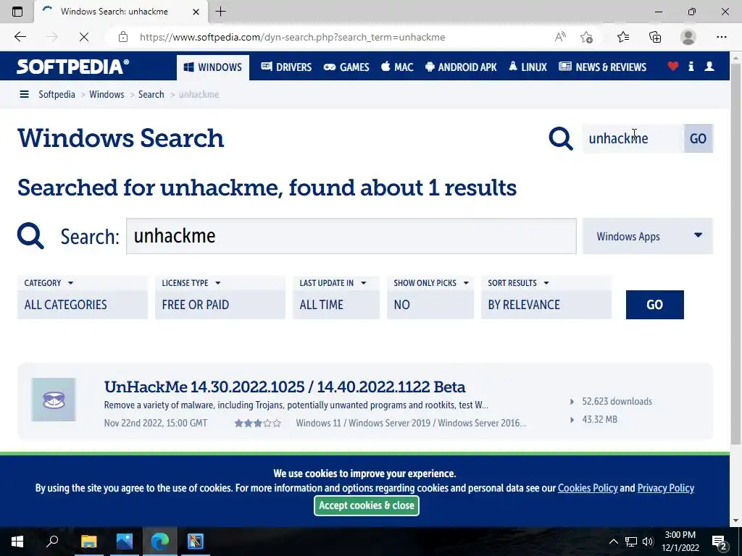The height and width of the screenshot is (556, 742).
Task: Click the 52,623 downloads text
Action: coord(617,401)
